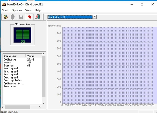Image resolution: width=157 pixels, height=113 pixels.
Task: Click the 255 heads value
Action: coord(29,62)
